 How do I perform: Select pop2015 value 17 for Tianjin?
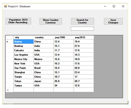click(84, 77)
